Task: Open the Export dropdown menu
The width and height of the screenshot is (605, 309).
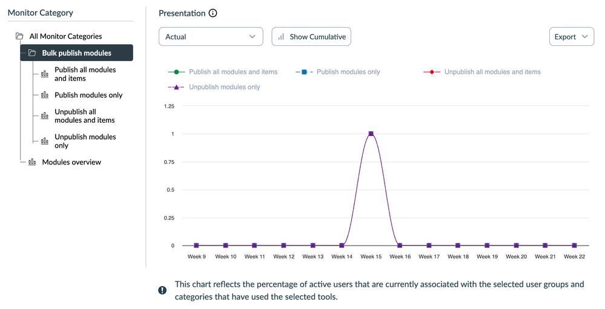Action: pyautogui.click(x=571, y=37)
